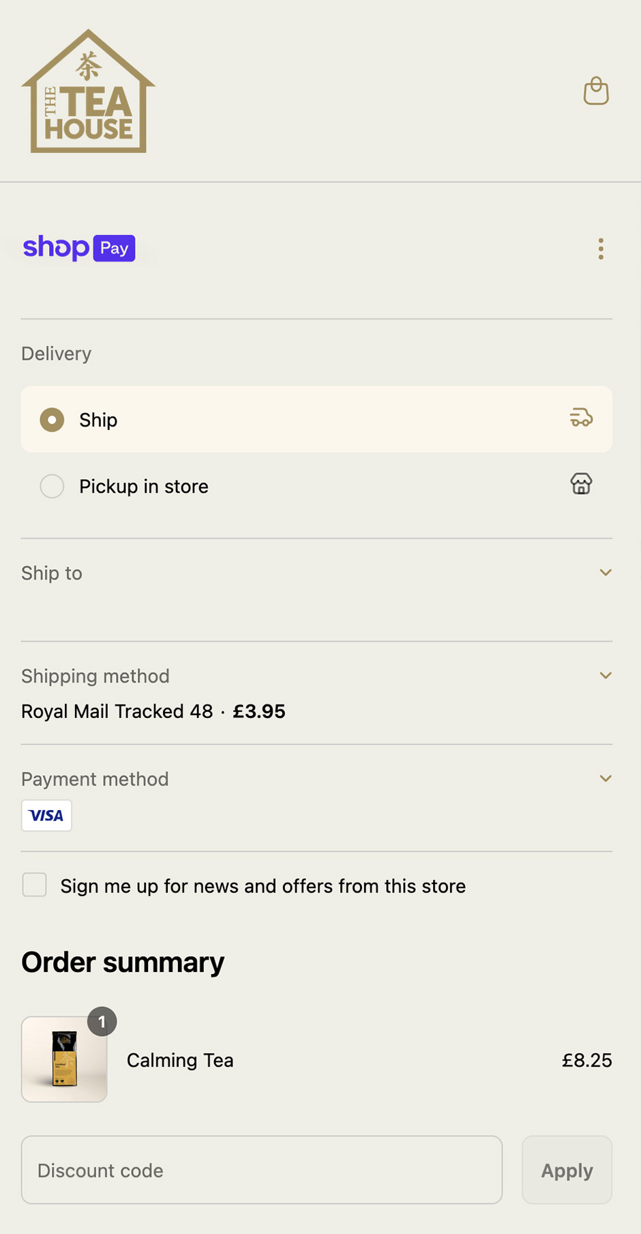641x1234 pixels.
Task: Click the Order summary heading
Action: [123, 962]
